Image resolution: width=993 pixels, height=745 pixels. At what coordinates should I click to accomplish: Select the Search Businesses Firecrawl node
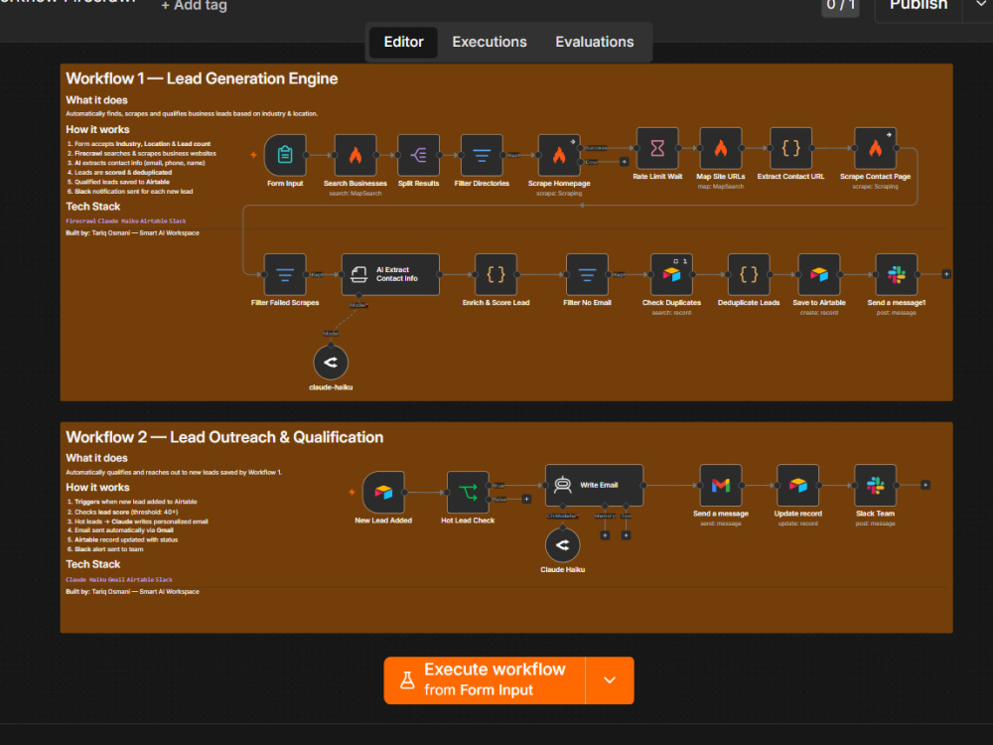[x=355, y=155]
